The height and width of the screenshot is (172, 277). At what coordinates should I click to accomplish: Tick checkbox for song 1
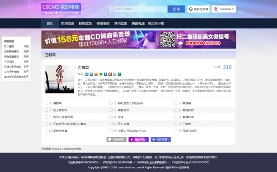pos(46,103)
